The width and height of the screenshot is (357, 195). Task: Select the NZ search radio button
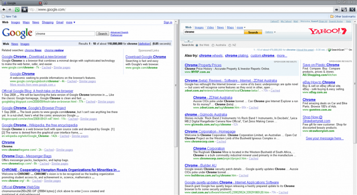pos(229,45)
